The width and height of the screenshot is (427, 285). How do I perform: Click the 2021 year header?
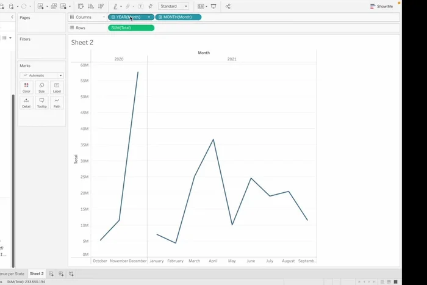tap(232, 59)
